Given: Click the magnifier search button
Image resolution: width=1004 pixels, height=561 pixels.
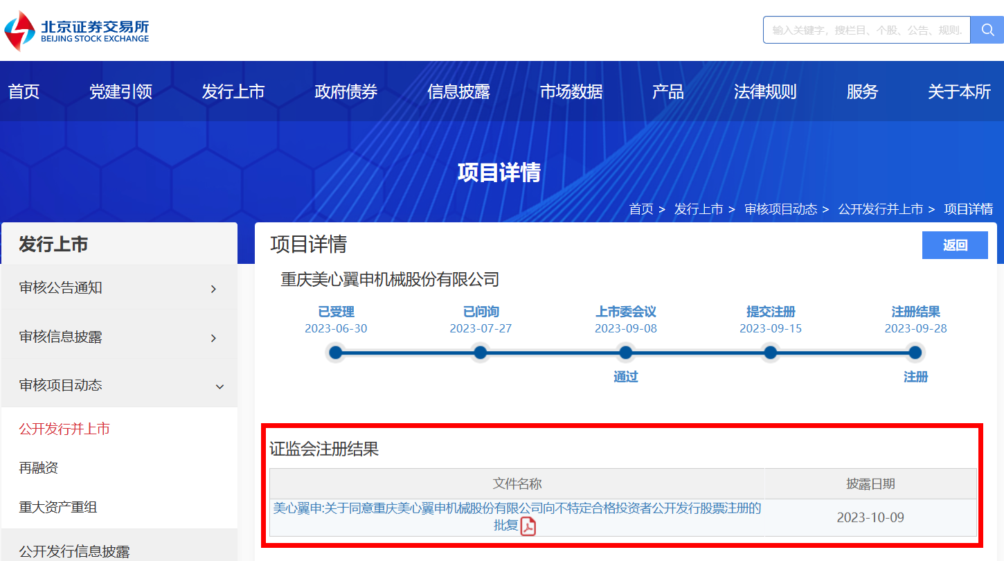Looking at the screenshot, I should click(987, 30).
